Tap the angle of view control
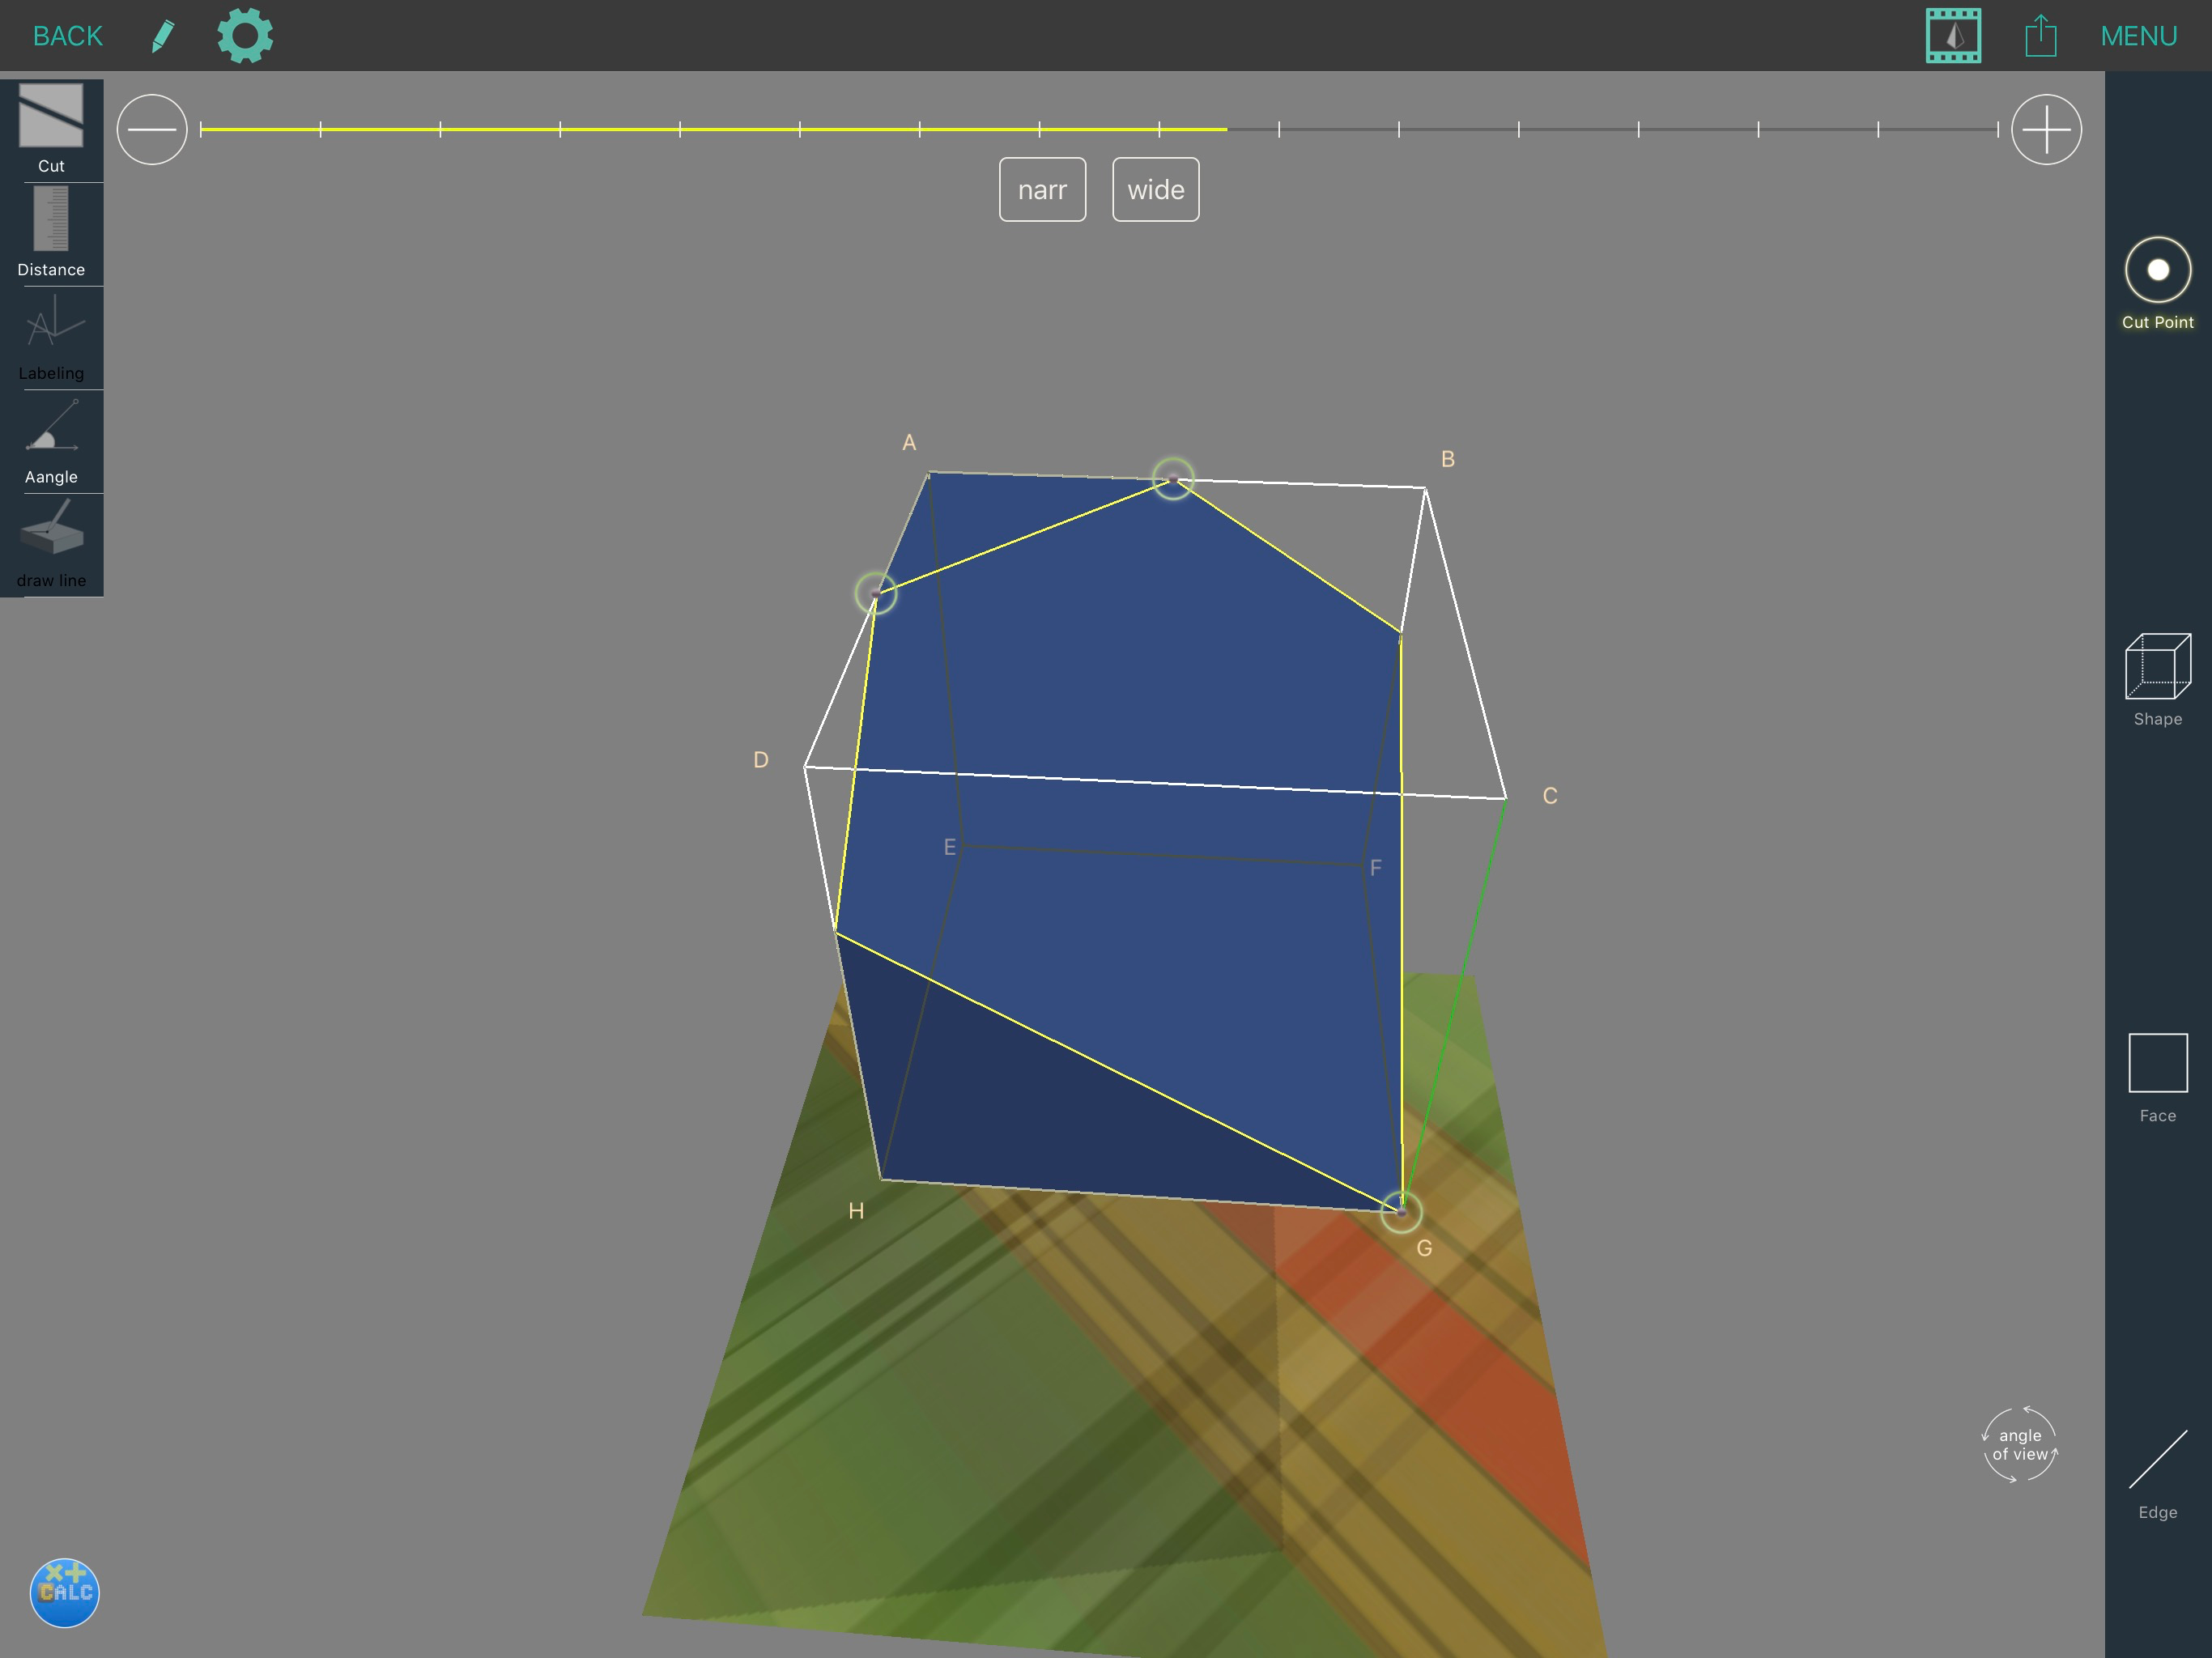 pos(2019,1445)
